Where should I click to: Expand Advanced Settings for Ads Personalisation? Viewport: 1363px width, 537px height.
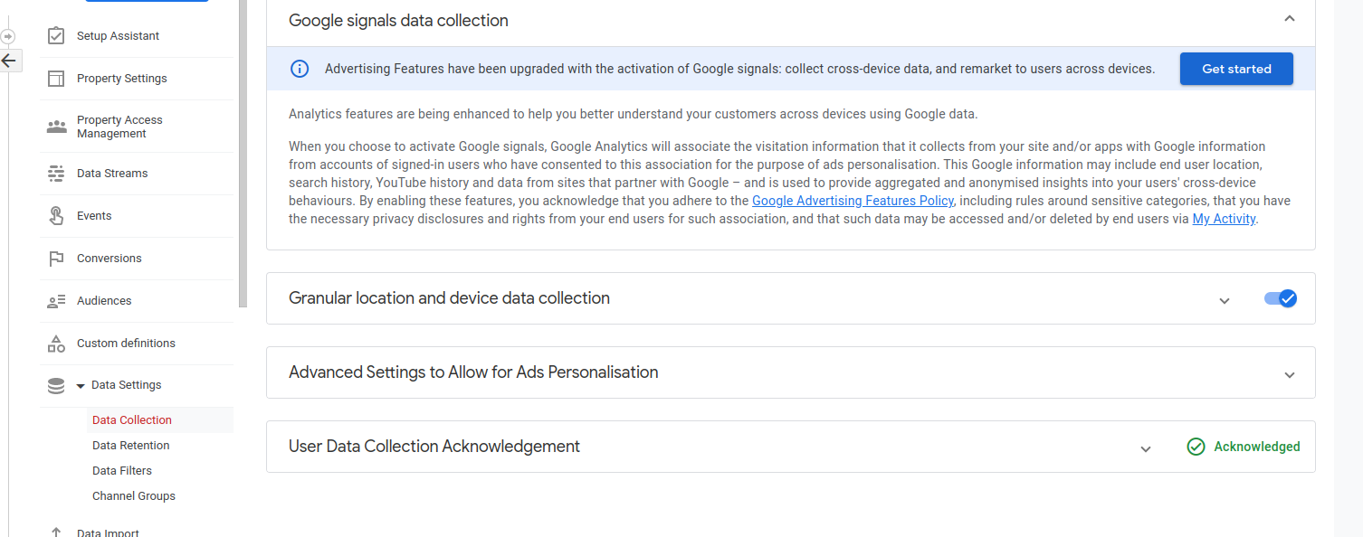(x=1290, y=374)
